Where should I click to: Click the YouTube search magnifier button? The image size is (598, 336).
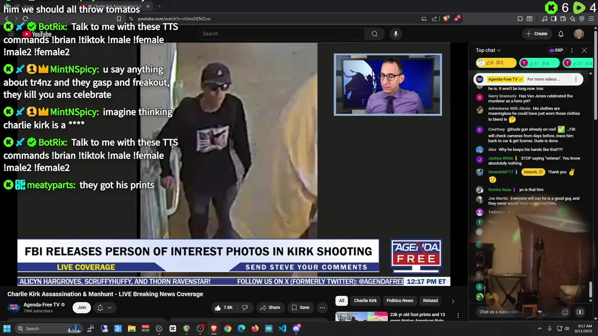[374, 34]
